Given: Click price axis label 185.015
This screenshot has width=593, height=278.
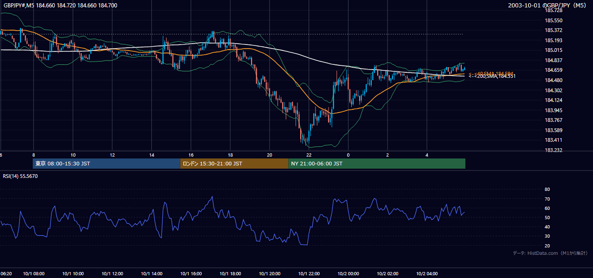Looking at the screenshot, I should tap(554, 50).
